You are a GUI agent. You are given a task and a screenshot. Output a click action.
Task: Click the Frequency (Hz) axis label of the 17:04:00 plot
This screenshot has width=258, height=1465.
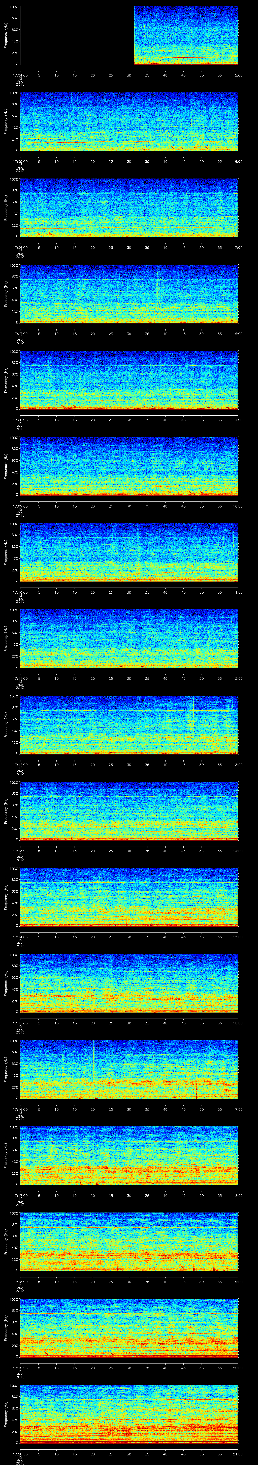click(6, 35)
